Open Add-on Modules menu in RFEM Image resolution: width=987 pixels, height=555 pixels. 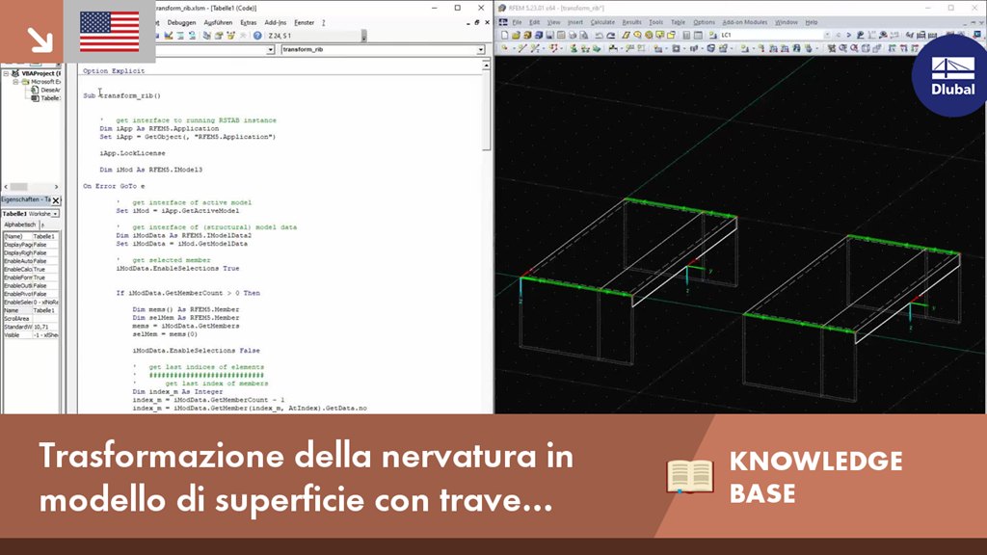pos(745,22)
